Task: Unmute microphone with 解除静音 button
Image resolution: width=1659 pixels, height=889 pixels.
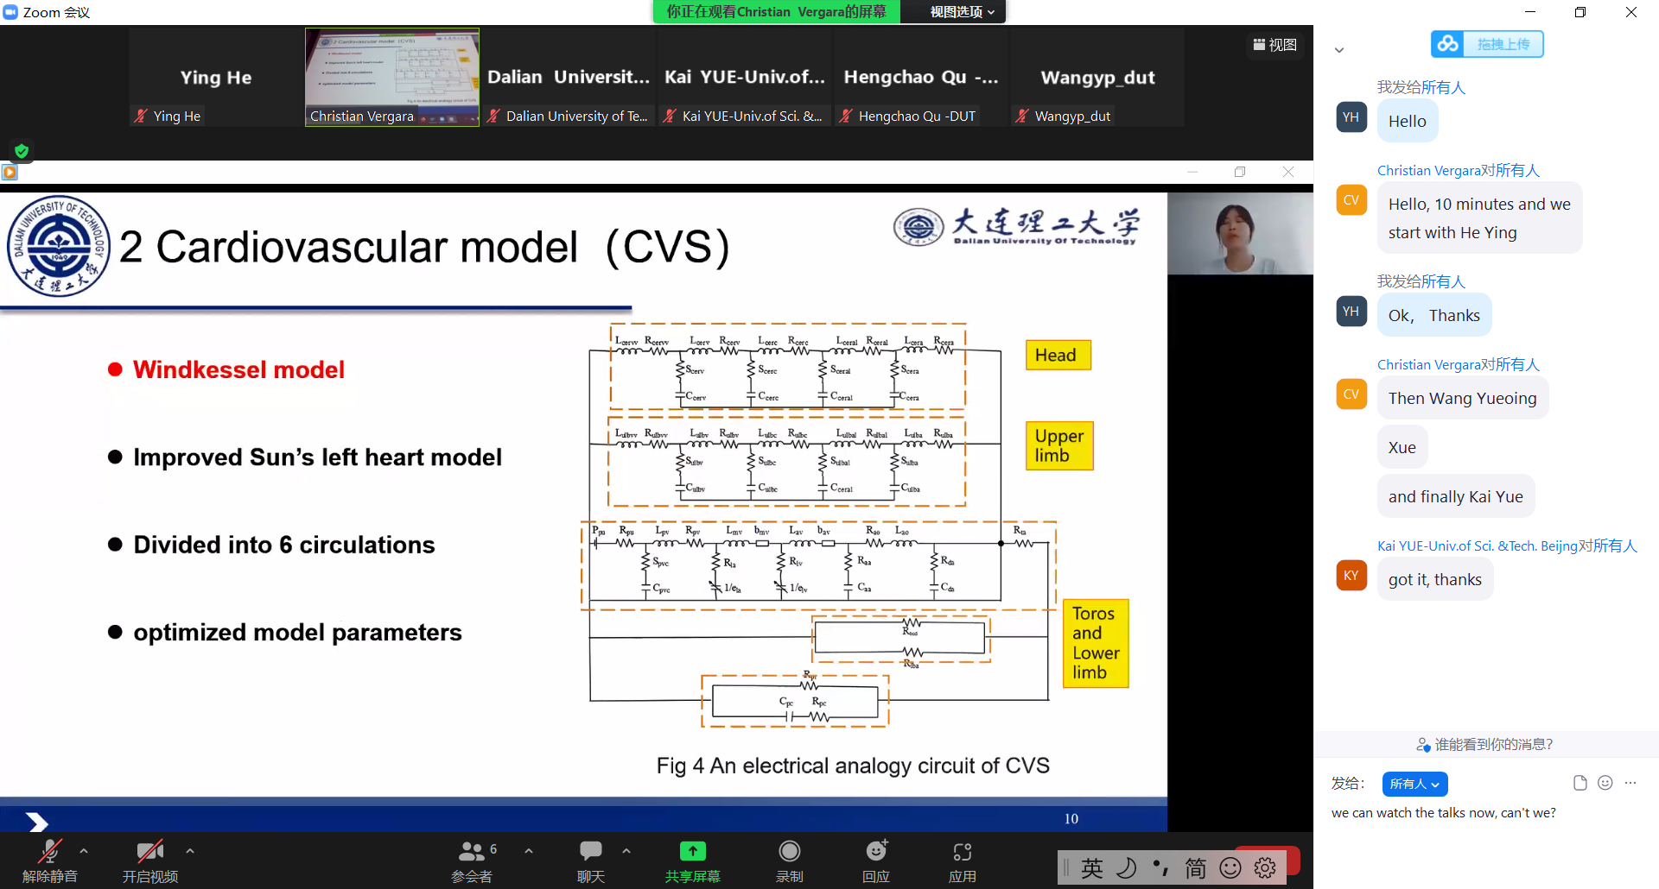Action: [50, 853]
